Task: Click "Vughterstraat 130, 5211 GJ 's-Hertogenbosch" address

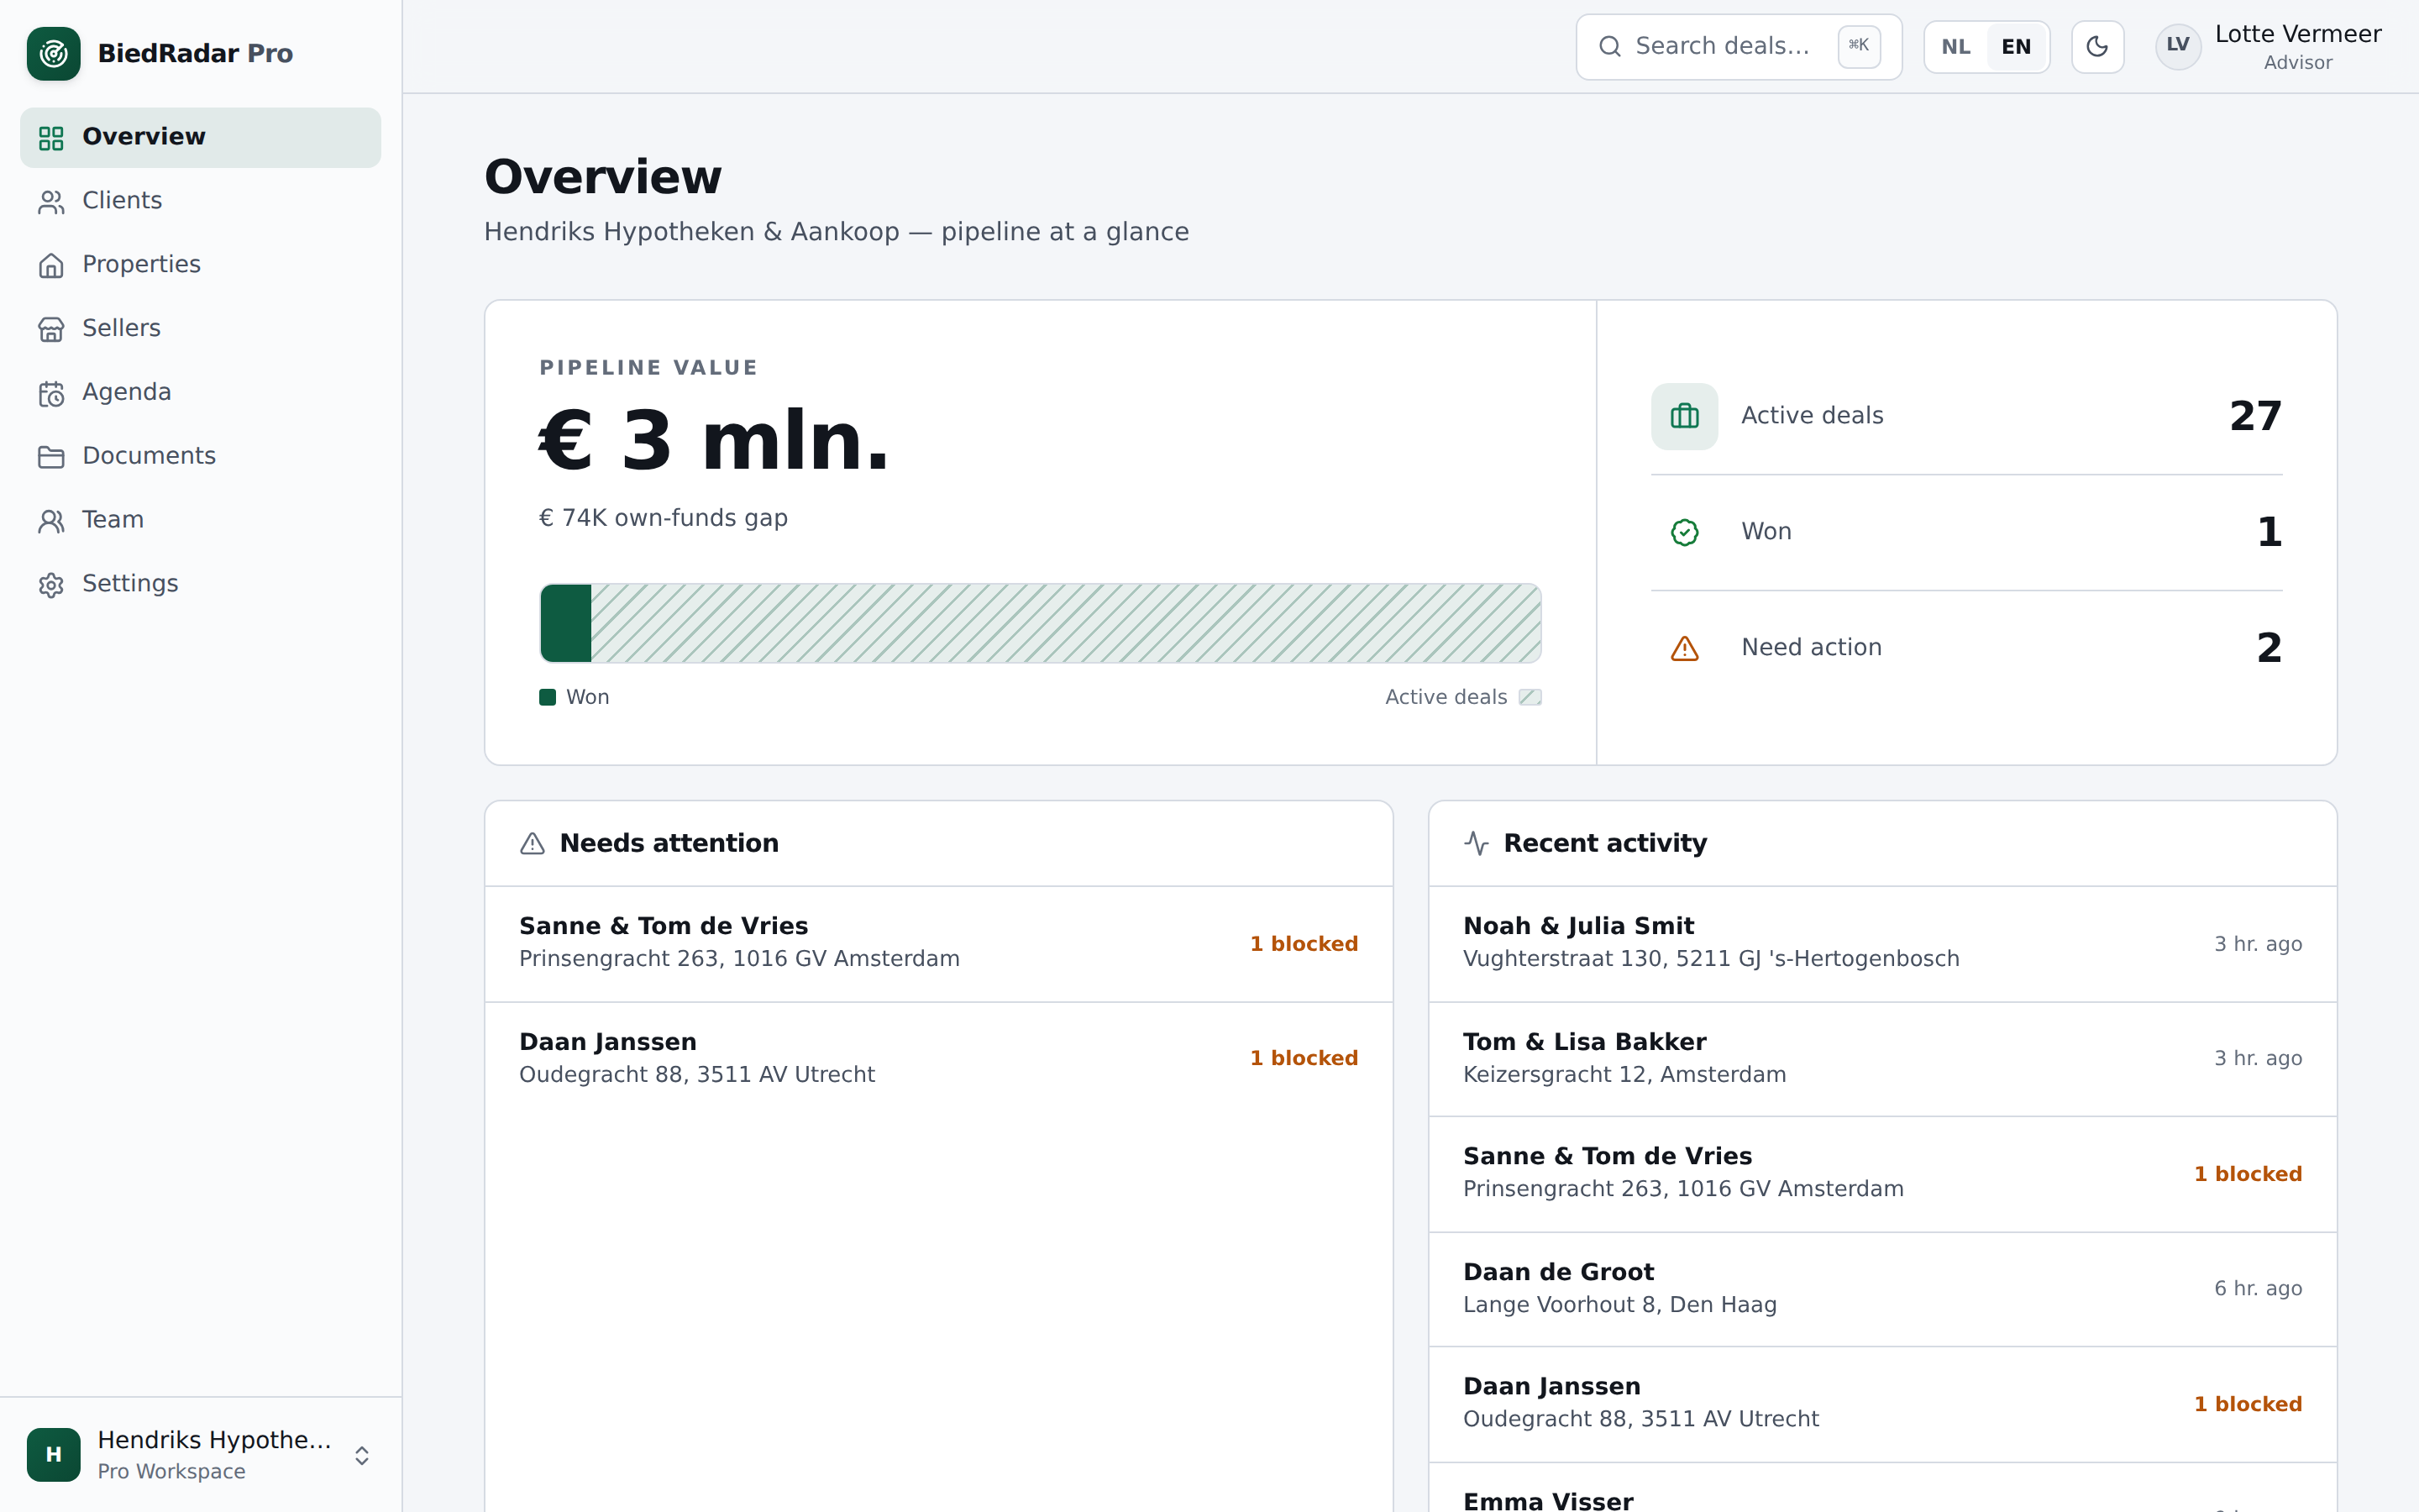Action: pyautogui.click(x=1710, y=959)
